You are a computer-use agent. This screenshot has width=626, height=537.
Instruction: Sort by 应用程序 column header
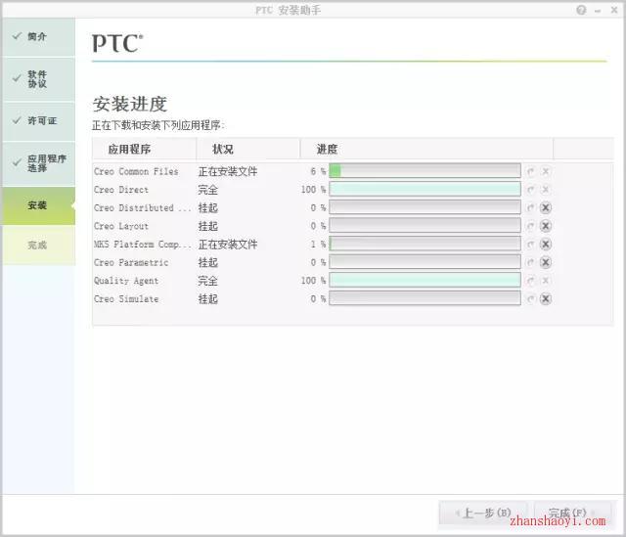pos(144,149)
